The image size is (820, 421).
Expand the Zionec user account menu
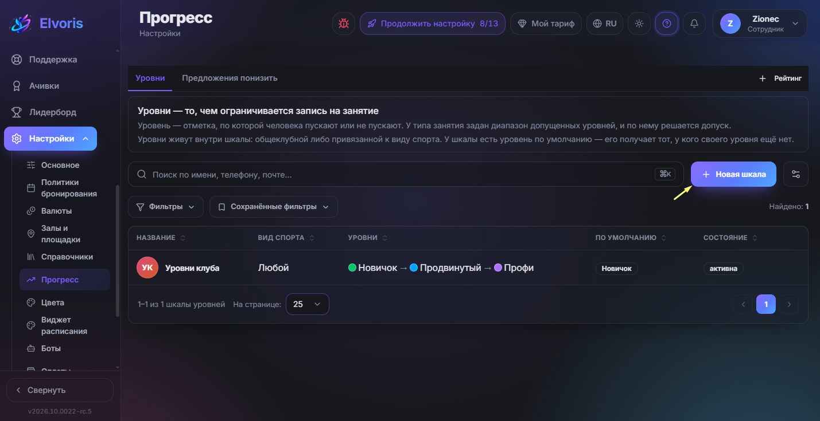coord(760,23)
